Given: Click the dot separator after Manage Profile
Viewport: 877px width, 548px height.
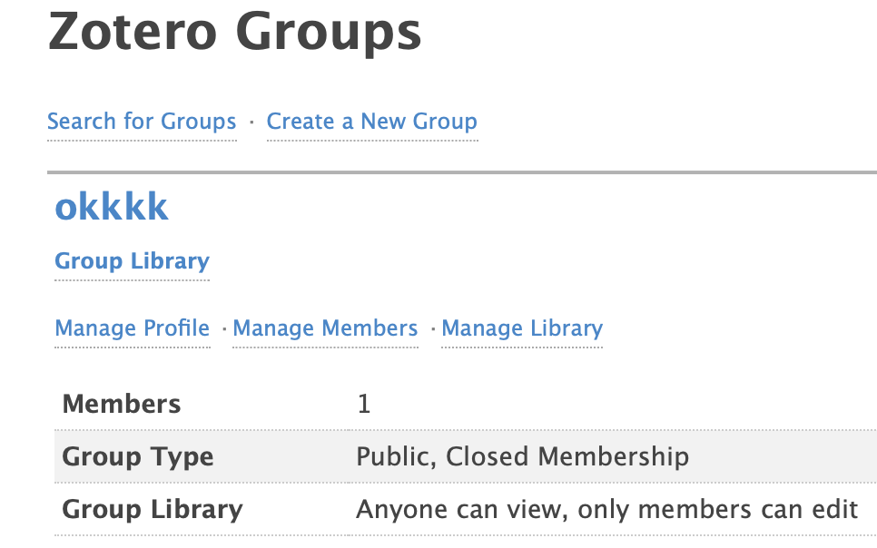Looking at the screenshot, I should point(222,329).
